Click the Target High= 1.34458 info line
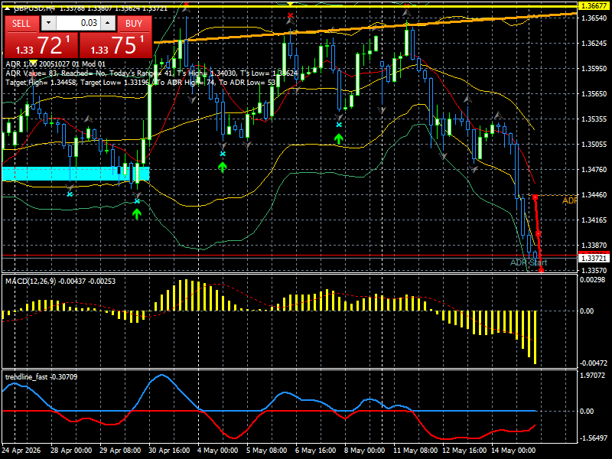This screenshot has height=459, width=612. coord(141,83)
